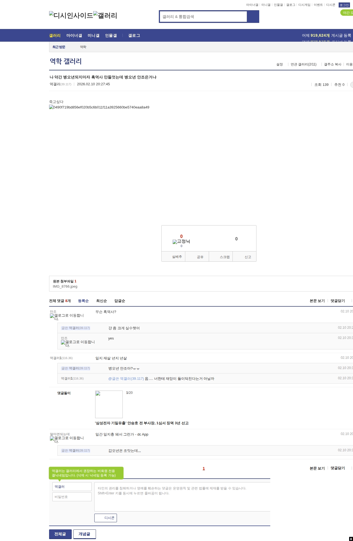Image resolution: width=353 pixels, height=541 pixels.
Task: Click 댓글닫기 next to the comment sort options
Action: pos(338,301)
